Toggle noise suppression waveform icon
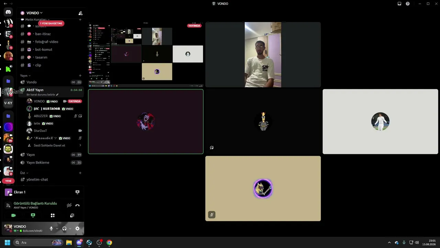Viewport: 440px width, 248px height. coord(69,205)
